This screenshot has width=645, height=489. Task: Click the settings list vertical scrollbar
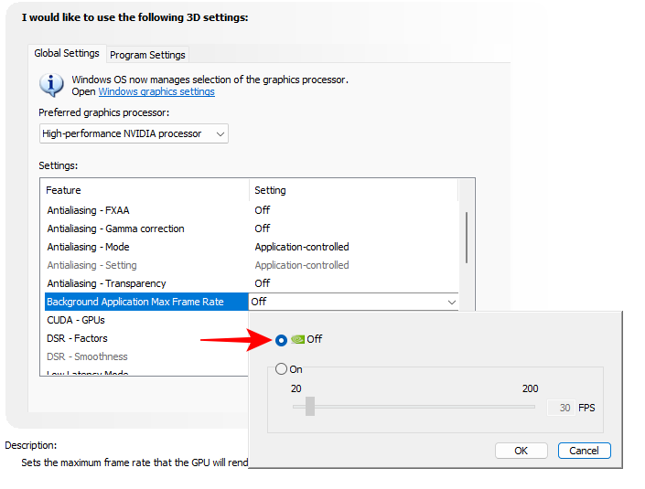point(467,238)
